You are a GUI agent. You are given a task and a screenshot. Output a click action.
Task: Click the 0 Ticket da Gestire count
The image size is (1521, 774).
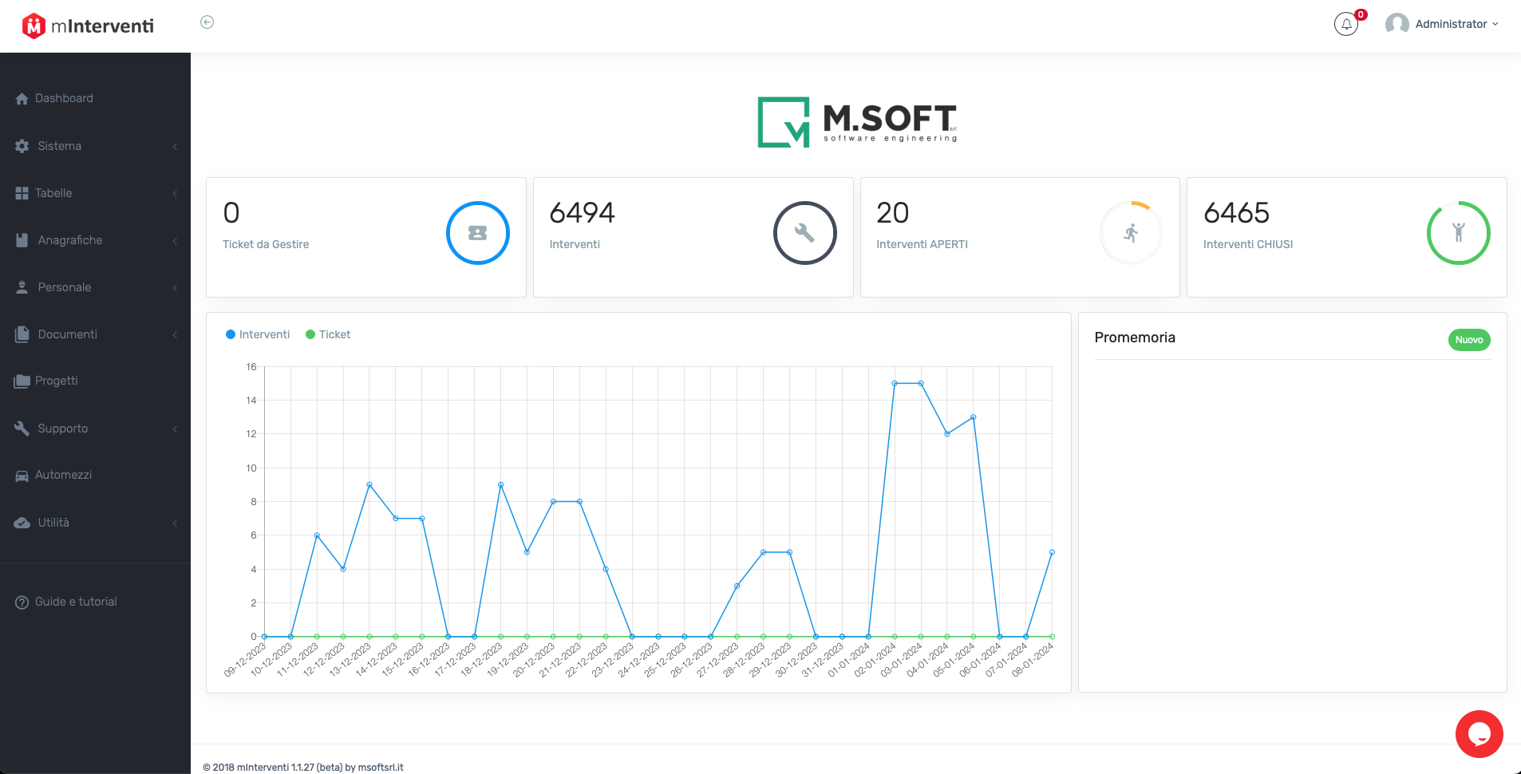231,213
